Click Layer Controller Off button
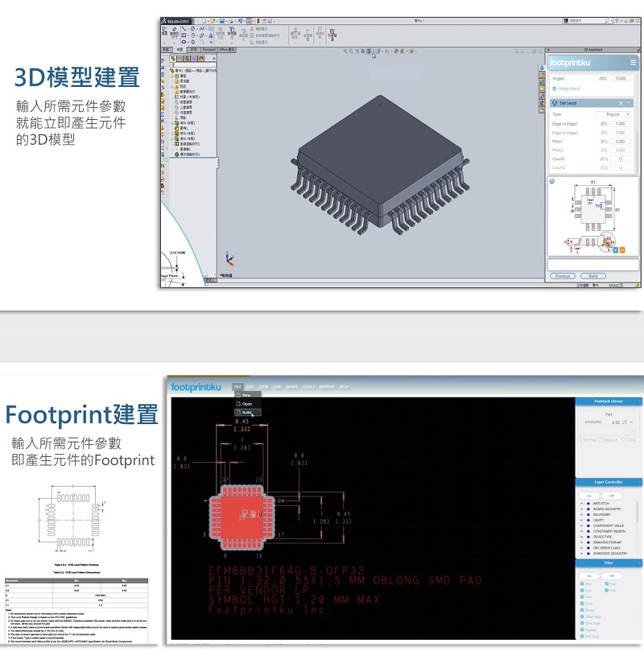The height and width of the screenshot is (655, 644). tap(612, 496)
